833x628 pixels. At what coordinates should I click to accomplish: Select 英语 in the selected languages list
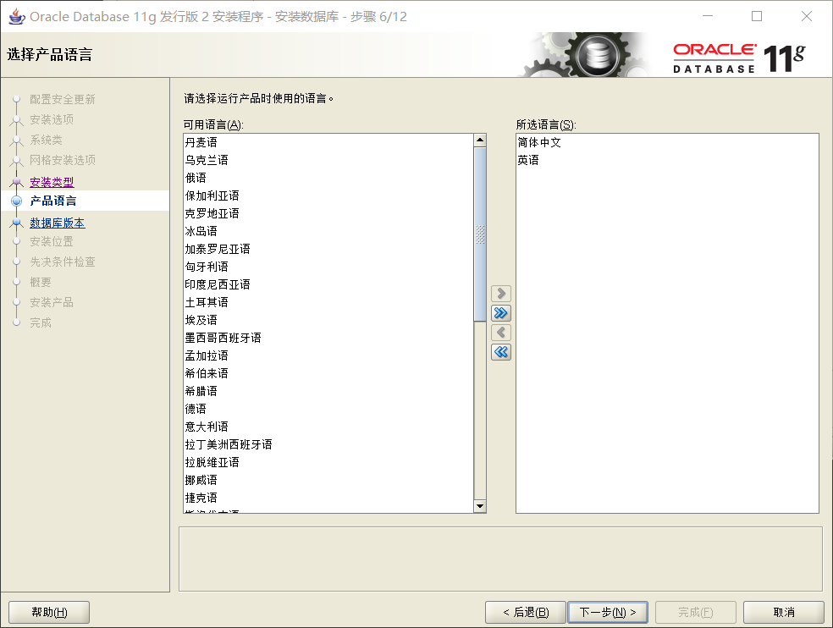528,160
